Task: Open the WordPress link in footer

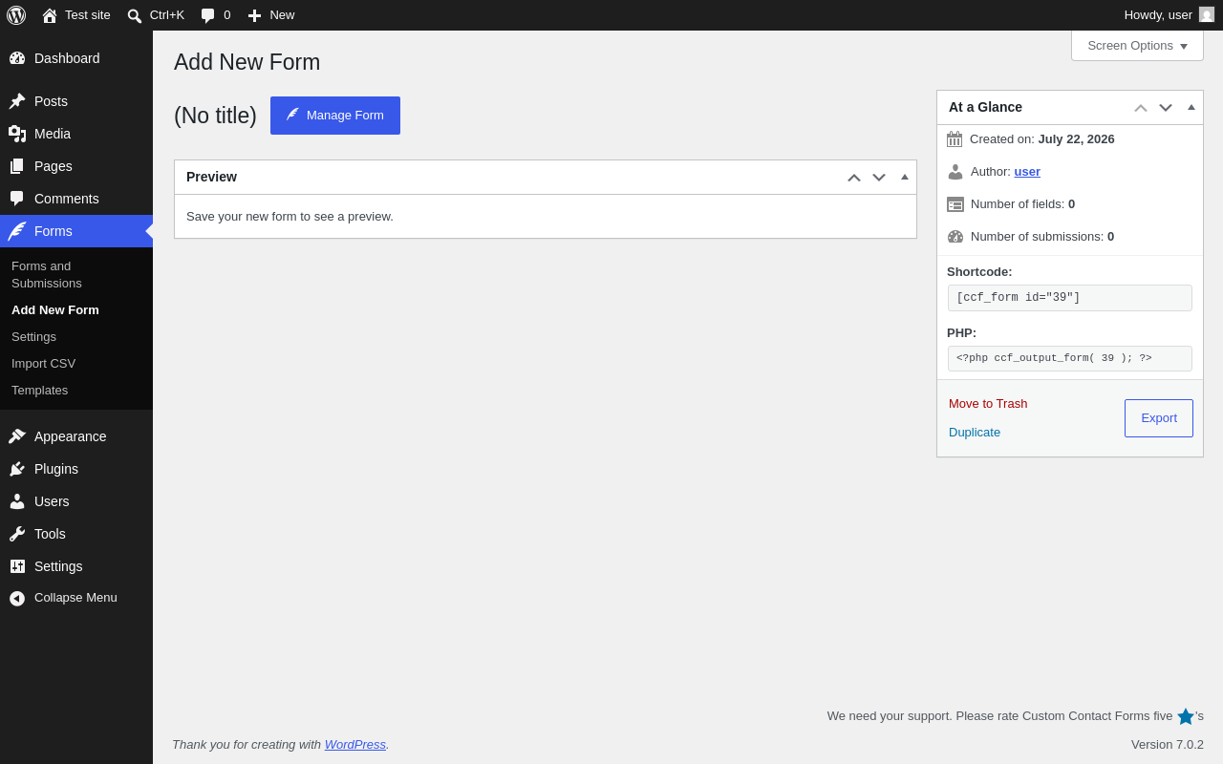Action: (355, 745)
